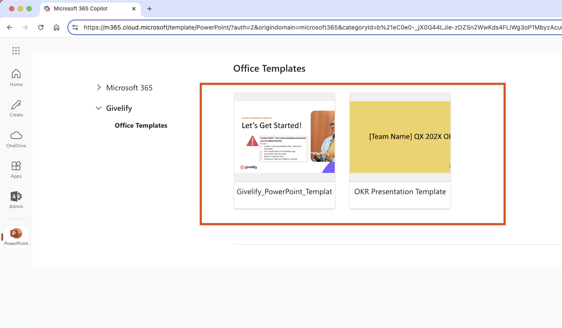The width and height of the screenshot is (562, 328).
Task: Open a new browser tab
Action: click(150, 9)
